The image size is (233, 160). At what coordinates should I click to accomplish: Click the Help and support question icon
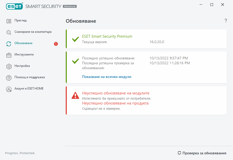9,78
